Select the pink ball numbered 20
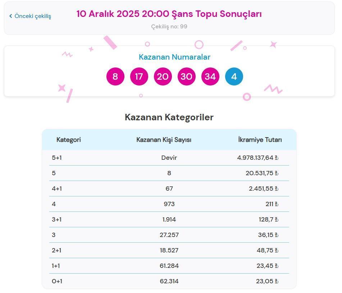The width and height of the screenshot is (342, 293). click(163, 76)
